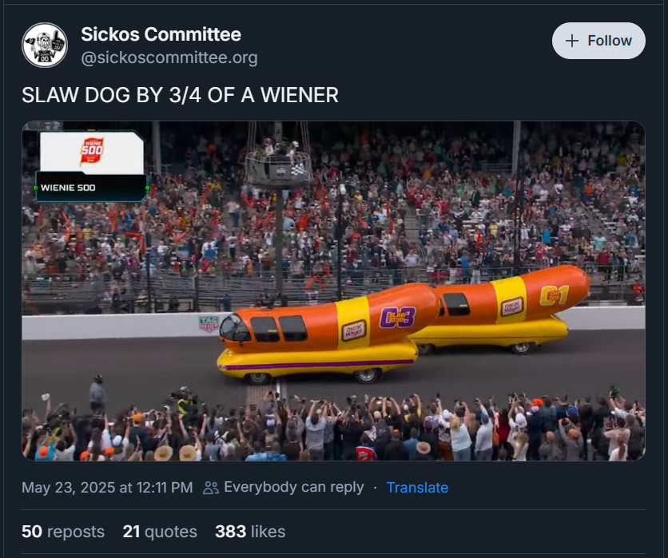Viewport: 668px width, 558px height.
Task: Click the Slaw Dog 03 Wienermobile
Action: click(328, 334)
